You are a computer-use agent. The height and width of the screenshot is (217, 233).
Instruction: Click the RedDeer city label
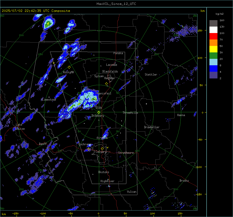tap(110, 78)
